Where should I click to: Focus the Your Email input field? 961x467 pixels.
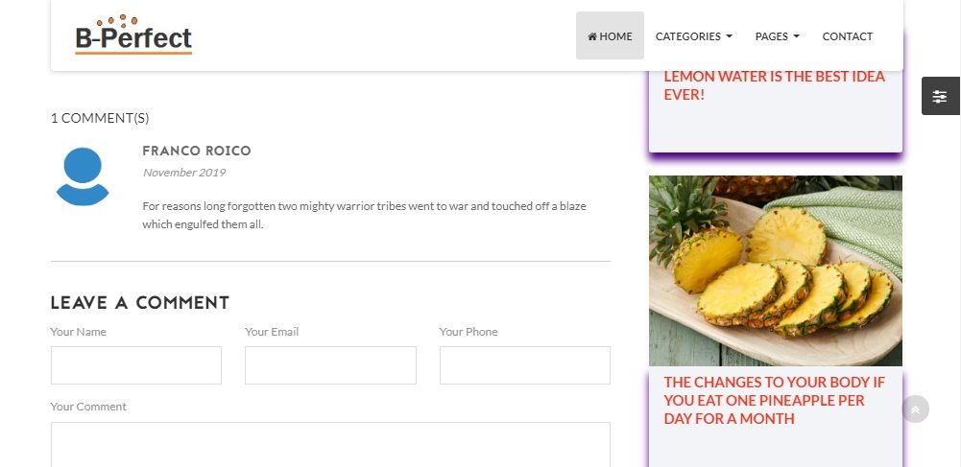[330, 365]
